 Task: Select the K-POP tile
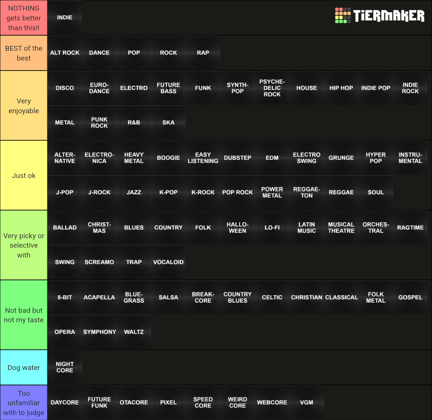coord(168,192)
